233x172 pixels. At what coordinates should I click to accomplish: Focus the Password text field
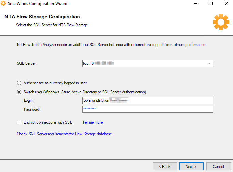pyautogui.click(x=147, y=109)
